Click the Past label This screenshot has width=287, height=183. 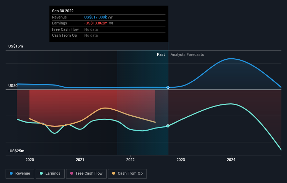coord(161,55)
